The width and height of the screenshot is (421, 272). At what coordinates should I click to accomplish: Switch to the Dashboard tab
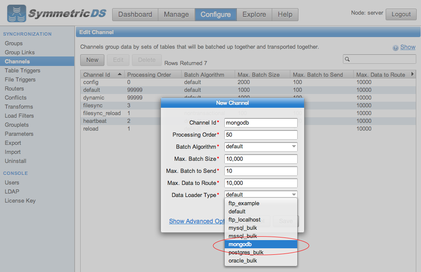(x=135, y=14)
